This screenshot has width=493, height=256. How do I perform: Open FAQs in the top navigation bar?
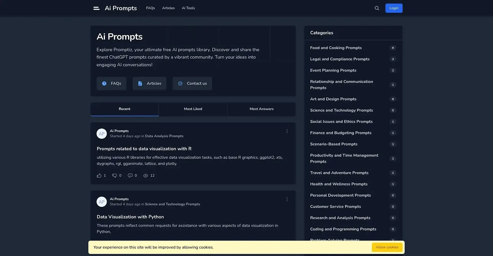[x=150, y=8]
